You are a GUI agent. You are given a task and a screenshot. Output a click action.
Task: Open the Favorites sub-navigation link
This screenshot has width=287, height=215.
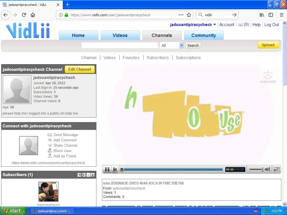pyautogui.click(x=131, y=58)
